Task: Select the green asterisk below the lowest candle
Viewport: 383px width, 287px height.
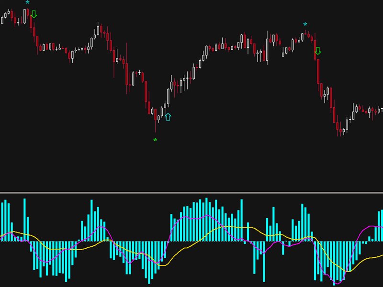Action: coord(155,140)
